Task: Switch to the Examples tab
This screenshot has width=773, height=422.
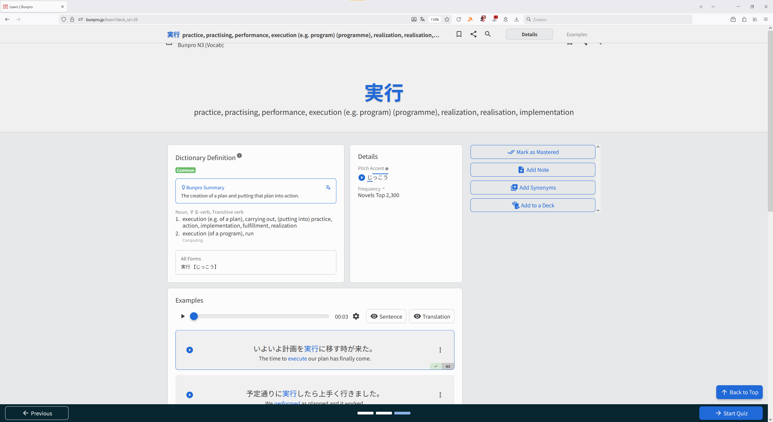Action: point(577,34)
